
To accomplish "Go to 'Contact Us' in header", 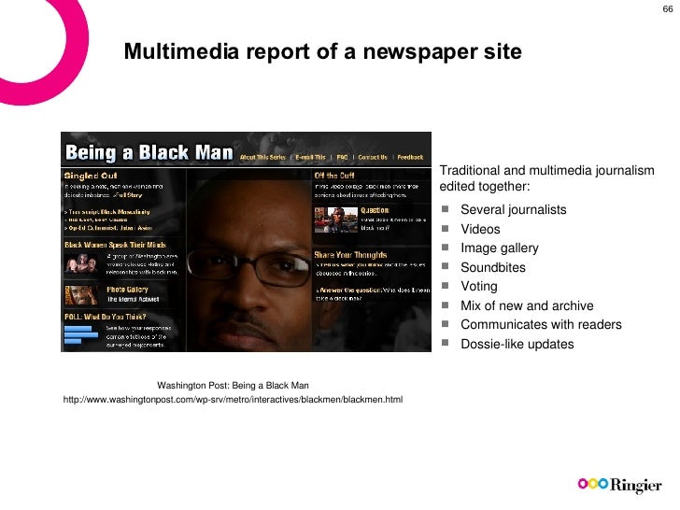I will pos(373,158).
